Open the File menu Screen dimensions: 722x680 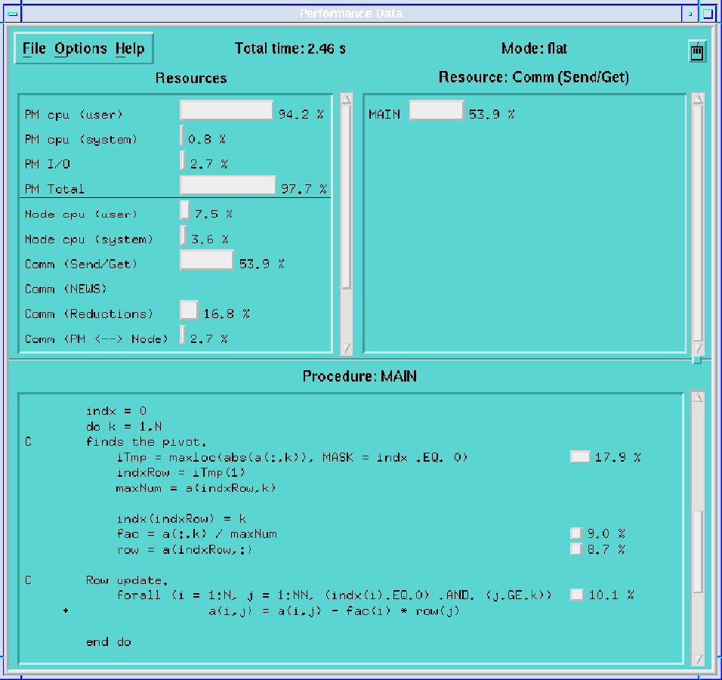(x=34, y=49)
